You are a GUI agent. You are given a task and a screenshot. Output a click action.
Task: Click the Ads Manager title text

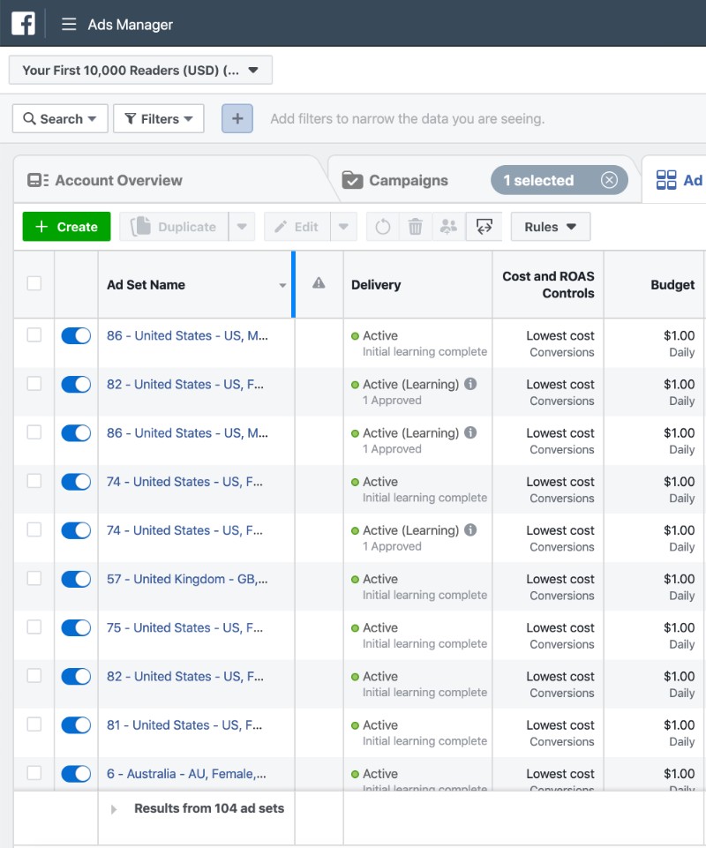point(131,25)
